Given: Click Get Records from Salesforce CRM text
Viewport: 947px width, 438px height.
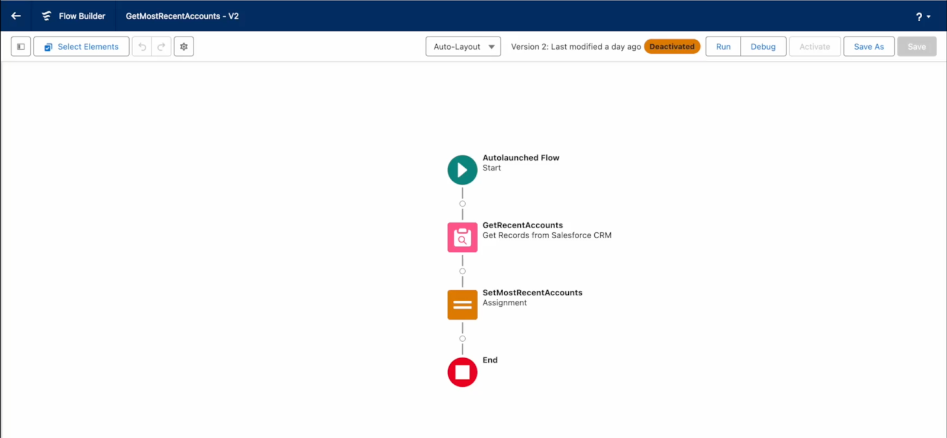Looking at the screenshot, I should tap(547, 235).
